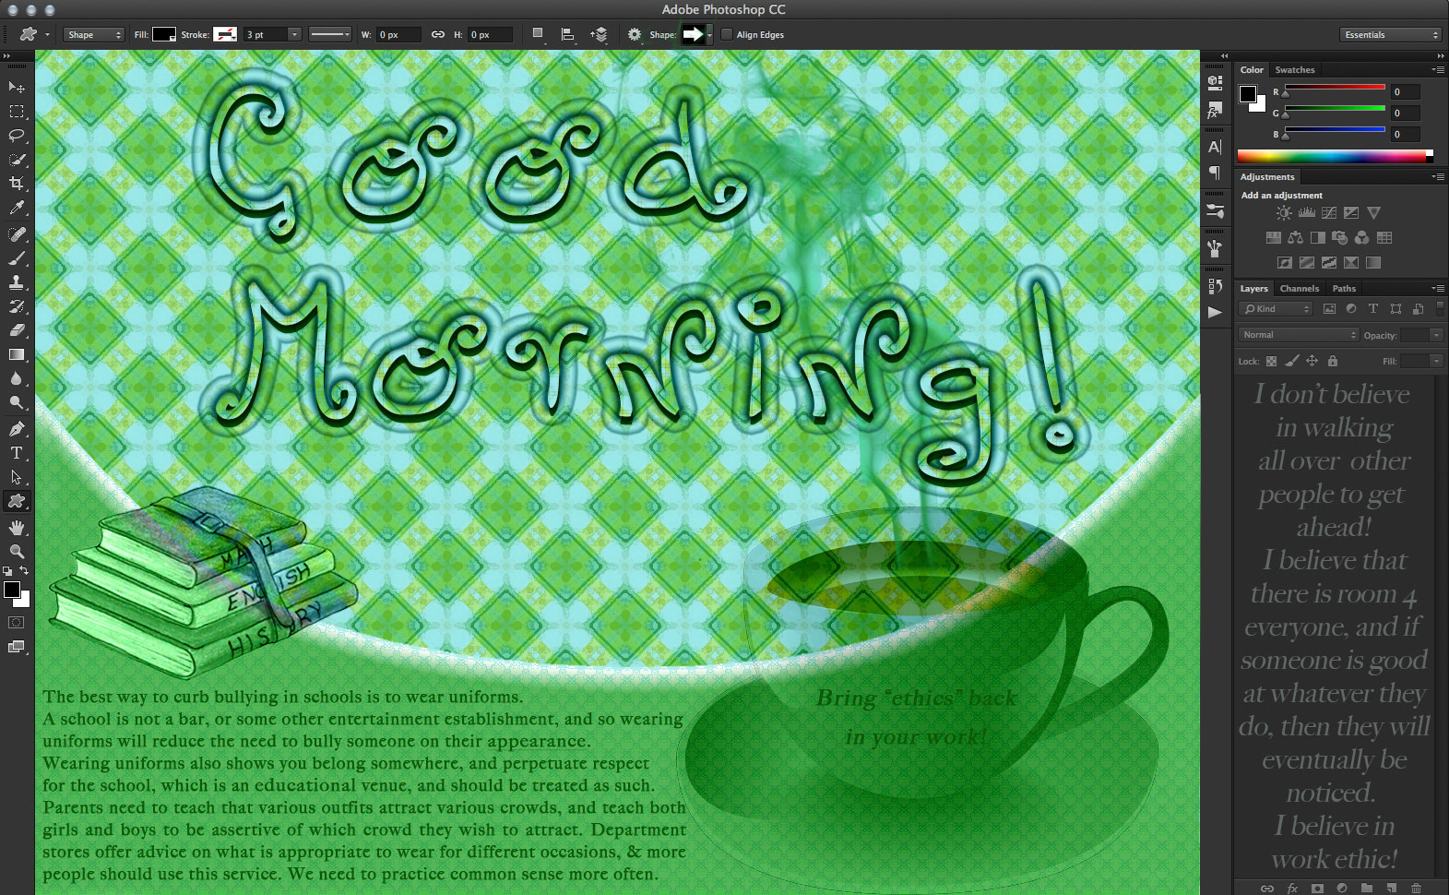Open the Actions panel play icon
The height and width of the screenshot is (895, 1449).
1215,313
